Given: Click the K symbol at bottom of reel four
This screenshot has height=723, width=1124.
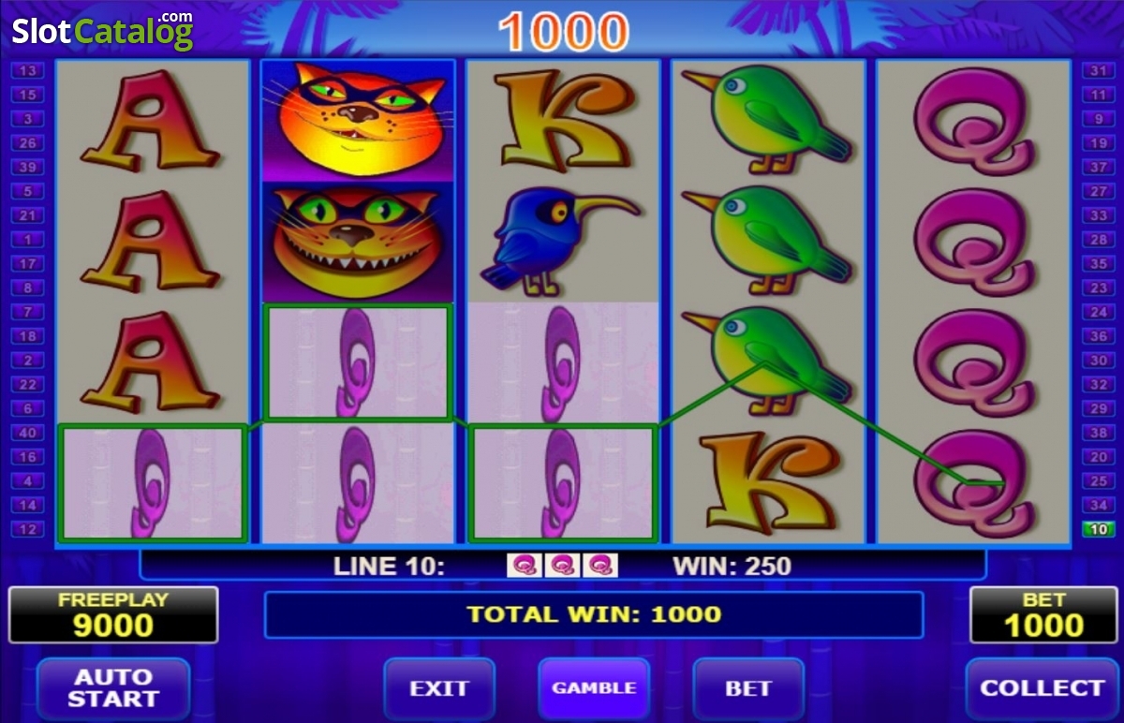Looking at the screenshot, I should 768,483.
